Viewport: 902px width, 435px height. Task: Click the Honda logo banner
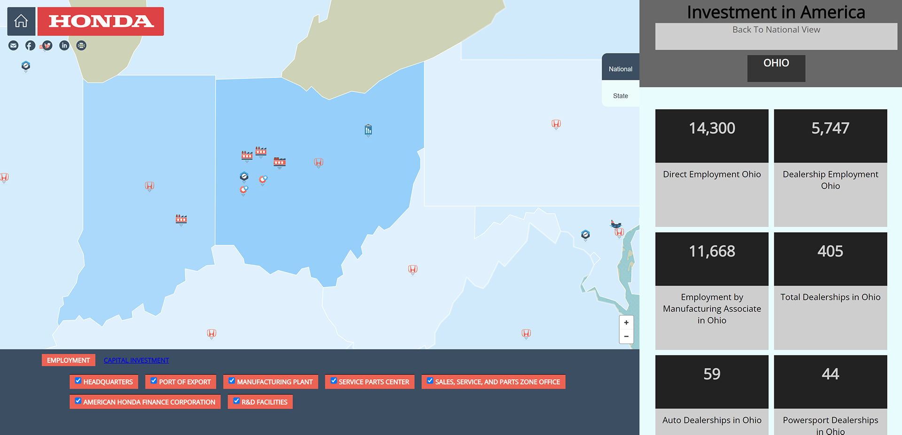101,21
